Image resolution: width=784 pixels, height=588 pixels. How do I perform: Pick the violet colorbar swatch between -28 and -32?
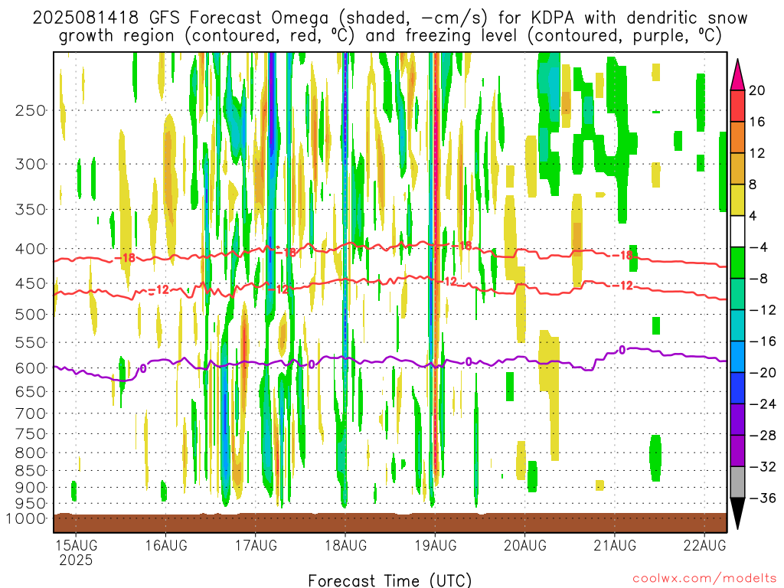click(x=737, y=451)
